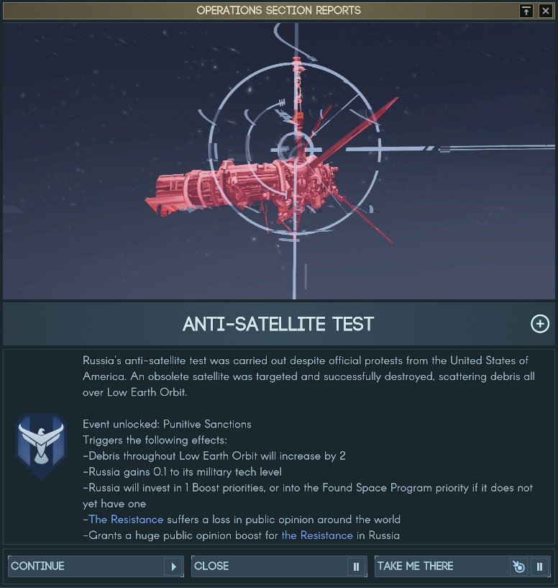Click the pause icon on the Close button
Image resolution: width=558 pixels, height=588 pixels.
coord(356,566)
